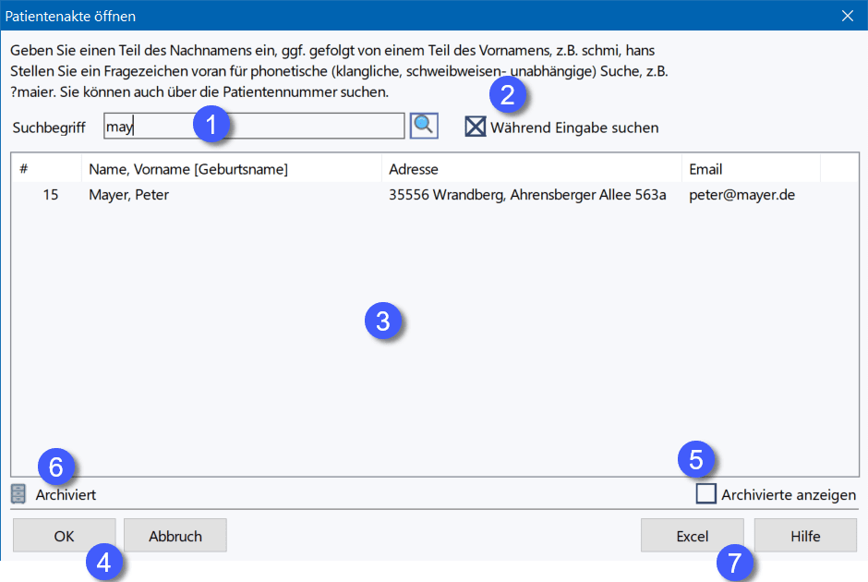Click the address "35556 Wrandberg, Ahrensberger Allee 563a"

(x=527, y=195)
